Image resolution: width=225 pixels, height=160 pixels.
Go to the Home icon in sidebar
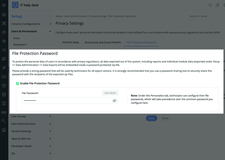pos(4,15)
